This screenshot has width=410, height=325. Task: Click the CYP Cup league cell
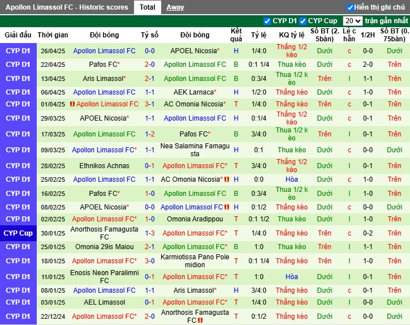(18, 233)
